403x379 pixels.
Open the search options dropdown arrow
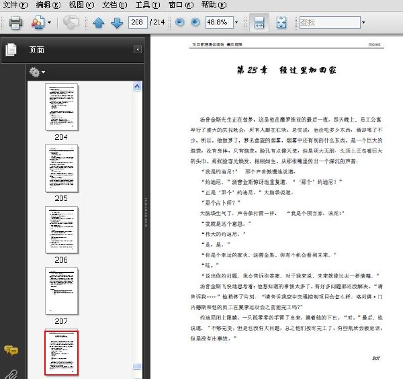coord(363,22)
